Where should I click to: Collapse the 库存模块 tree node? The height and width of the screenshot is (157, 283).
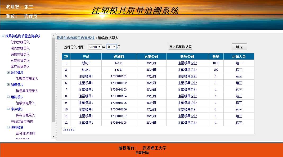(8, 109)
